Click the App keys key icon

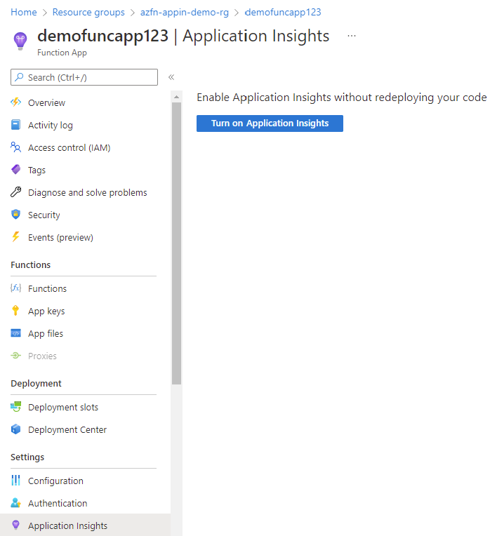15,310
